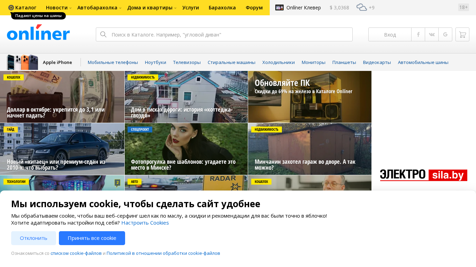
Task: Open the Минчанин захотел гараж article
Action: [310, 149]
